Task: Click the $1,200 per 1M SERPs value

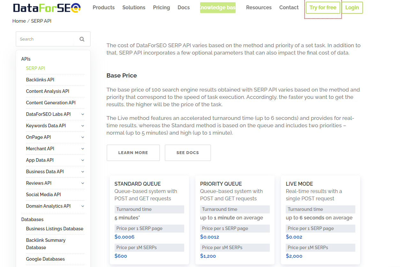Action: click(208, 256)
